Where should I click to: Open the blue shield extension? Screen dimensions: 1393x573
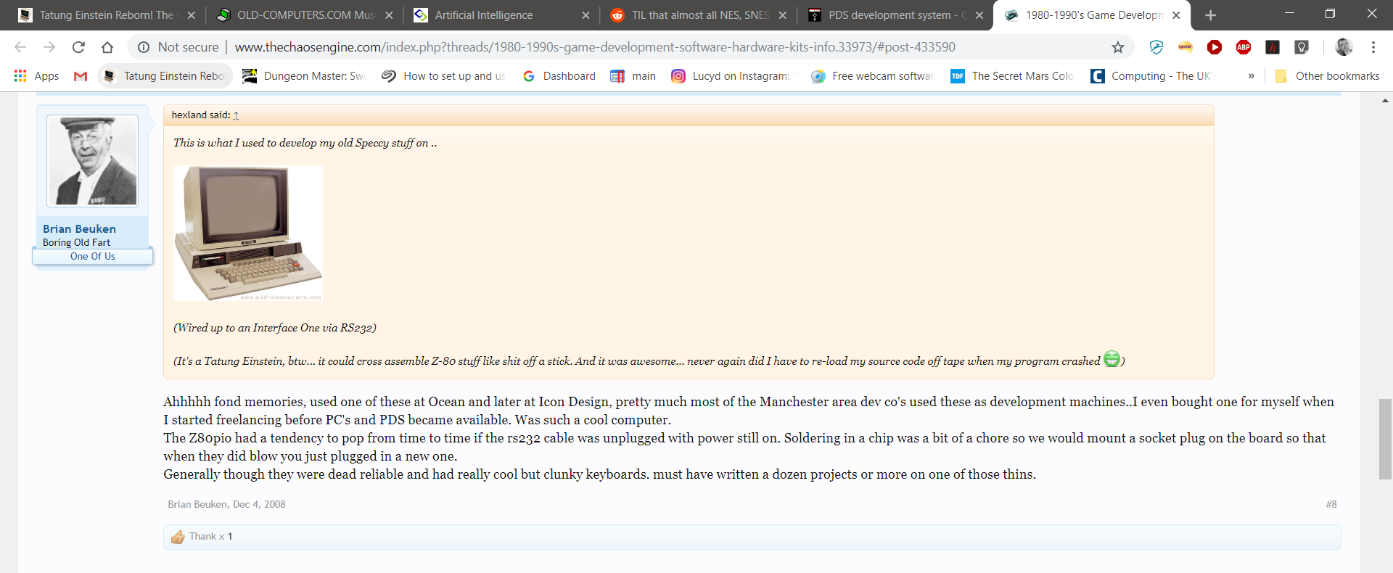tap(1156, 47)
